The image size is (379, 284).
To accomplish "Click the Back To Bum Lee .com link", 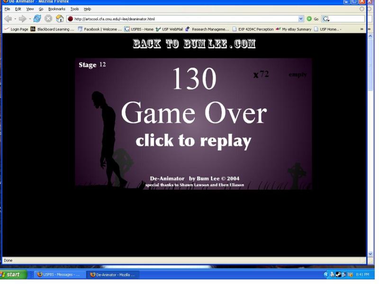I will point(194,44).
